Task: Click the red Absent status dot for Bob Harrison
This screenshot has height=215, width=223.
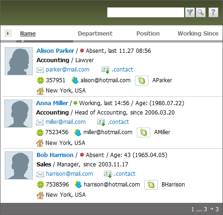Action: coord(82,155)
